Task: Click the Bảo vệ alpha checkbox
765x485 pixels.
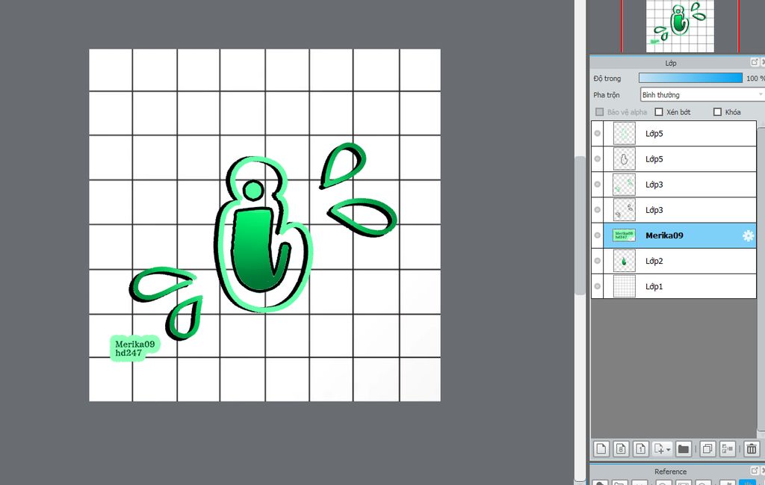Action: 600,112
